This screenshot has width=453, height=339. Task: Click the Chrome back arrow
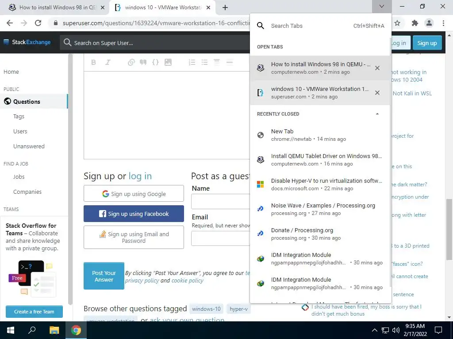tap(10, 23)
